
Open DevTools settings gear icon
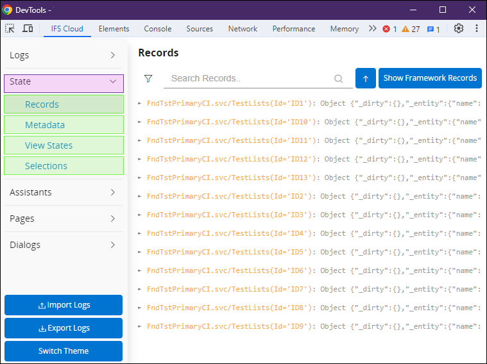pos(458,29)
